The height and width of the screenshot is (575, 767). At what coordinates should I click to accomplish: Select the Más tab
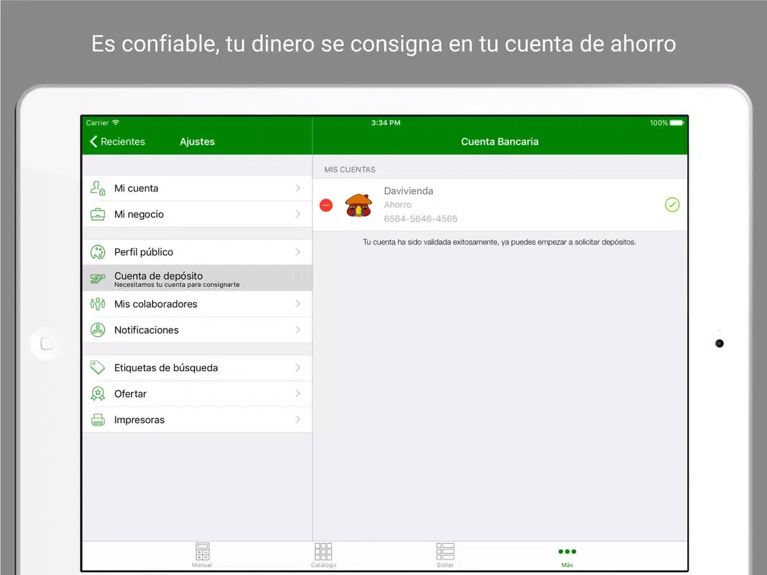click(x=567, y=556)
